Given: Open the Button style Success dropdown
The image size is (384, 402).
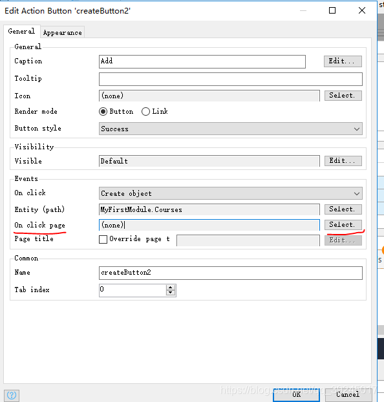Looking at the screenshot, I should point(231,129).
